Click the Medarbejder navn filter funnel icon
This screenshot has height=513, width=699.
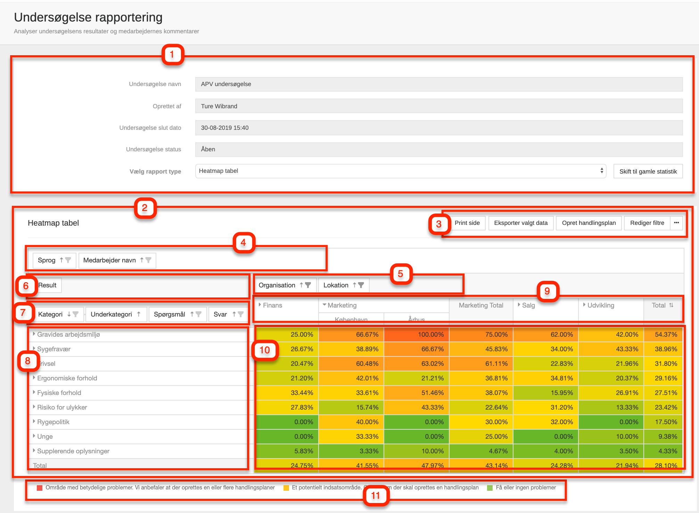point(148,260)
